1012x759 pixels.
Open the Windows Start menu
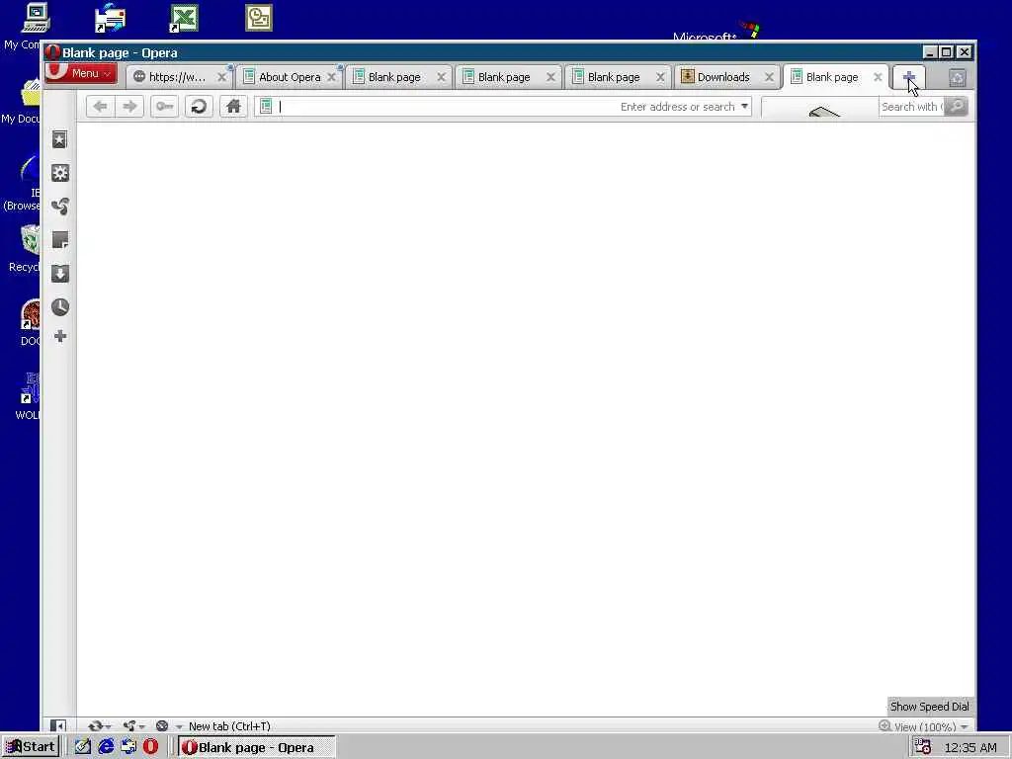tap(31, 747)
